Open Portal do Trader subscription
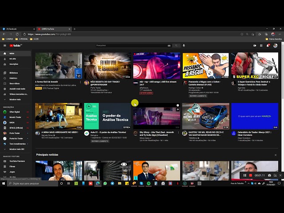Screen dimensions: 284x213 (x=16, y=138)
